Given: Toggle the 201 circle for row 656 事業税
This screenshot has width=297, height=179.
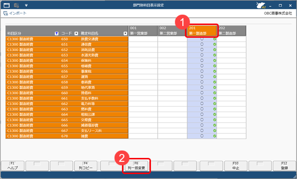Looking at the screenshot, I should pos(202,71).
